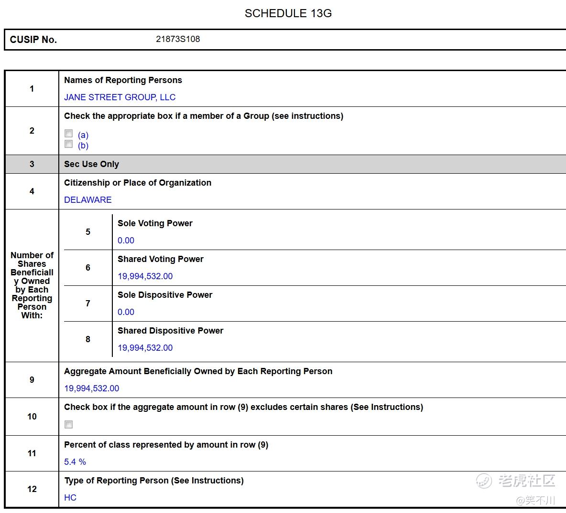The image size is (566, 513).
Task: Click the "Sec Use Only" row text
Action: (92, 164)
